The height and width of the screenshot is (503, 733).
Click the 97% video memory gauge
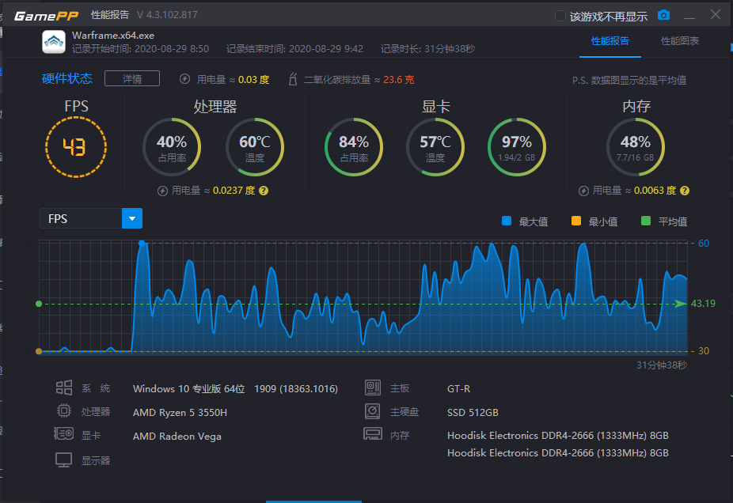point(517,147)
